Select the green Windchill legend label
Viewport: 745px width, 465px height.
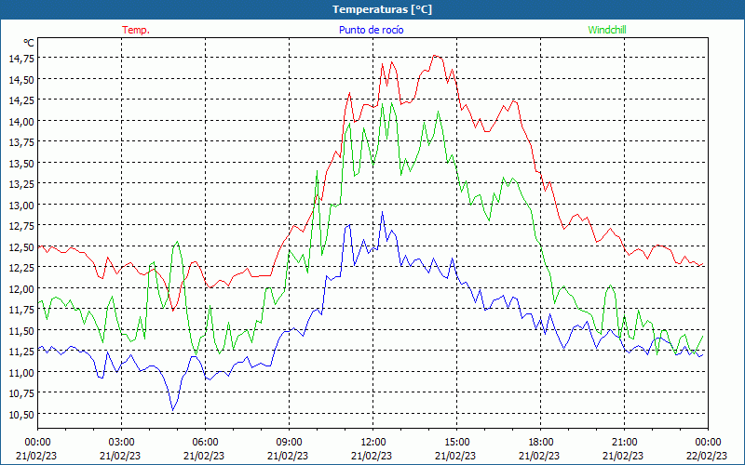(607, 30)
